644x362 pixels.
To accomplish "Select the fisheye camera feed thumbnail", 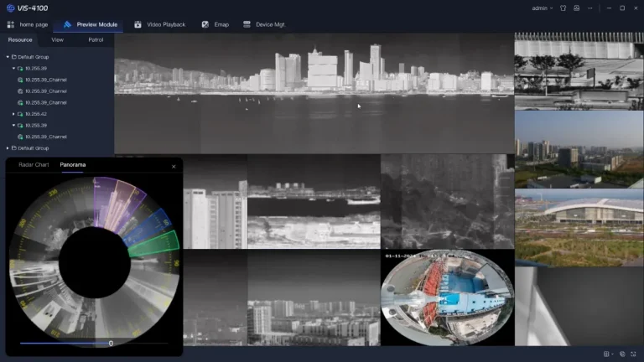I will (447, 297).
